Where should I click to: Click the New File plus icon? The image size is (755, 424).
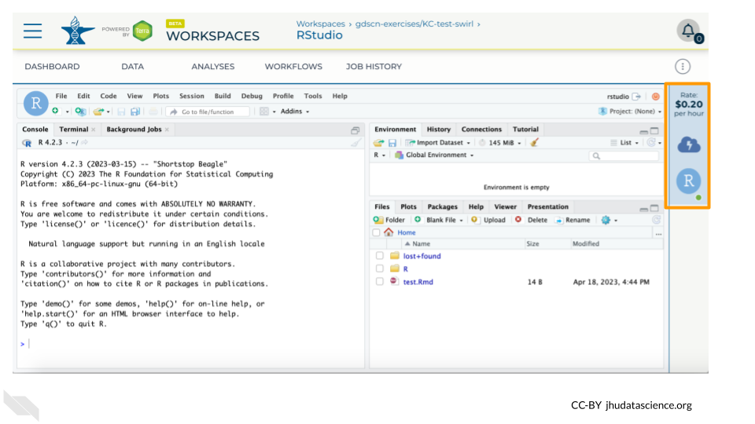55,111
